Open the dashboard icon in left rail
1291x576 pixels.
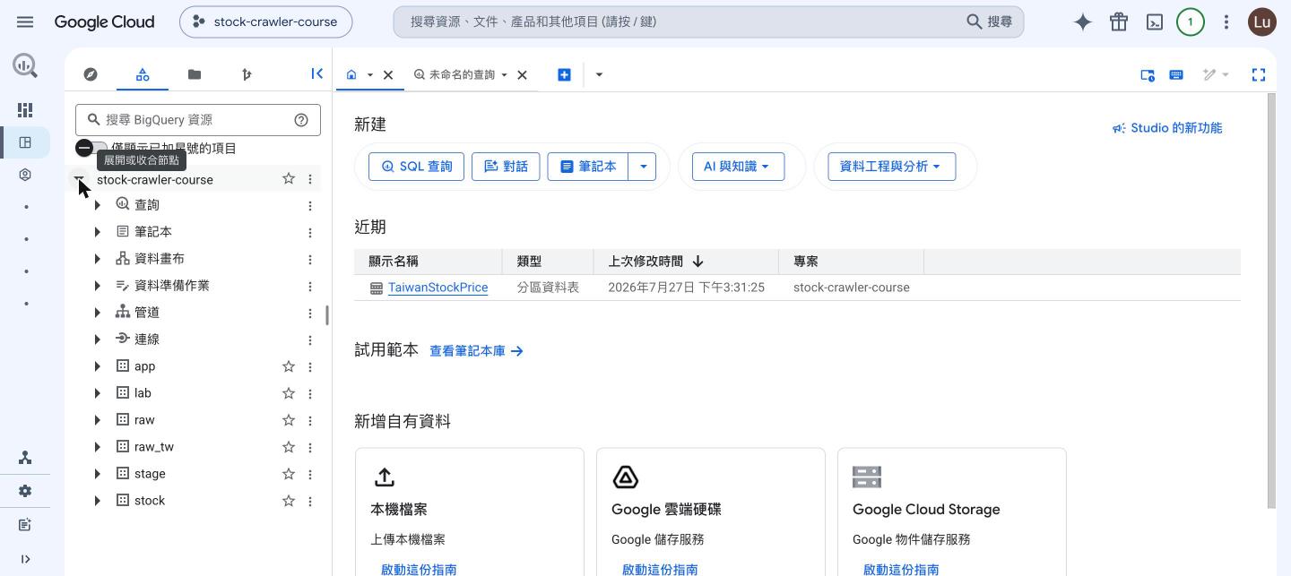coord(25,110)
